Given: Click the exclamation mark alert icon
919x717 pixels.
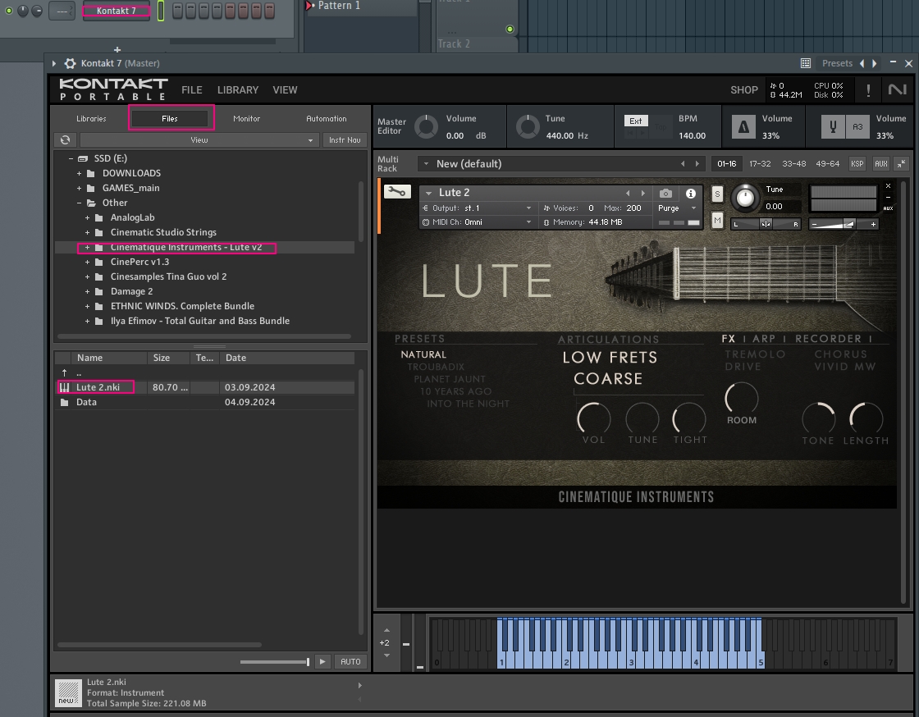Looking at the screenshot, I should click(867, 90).
